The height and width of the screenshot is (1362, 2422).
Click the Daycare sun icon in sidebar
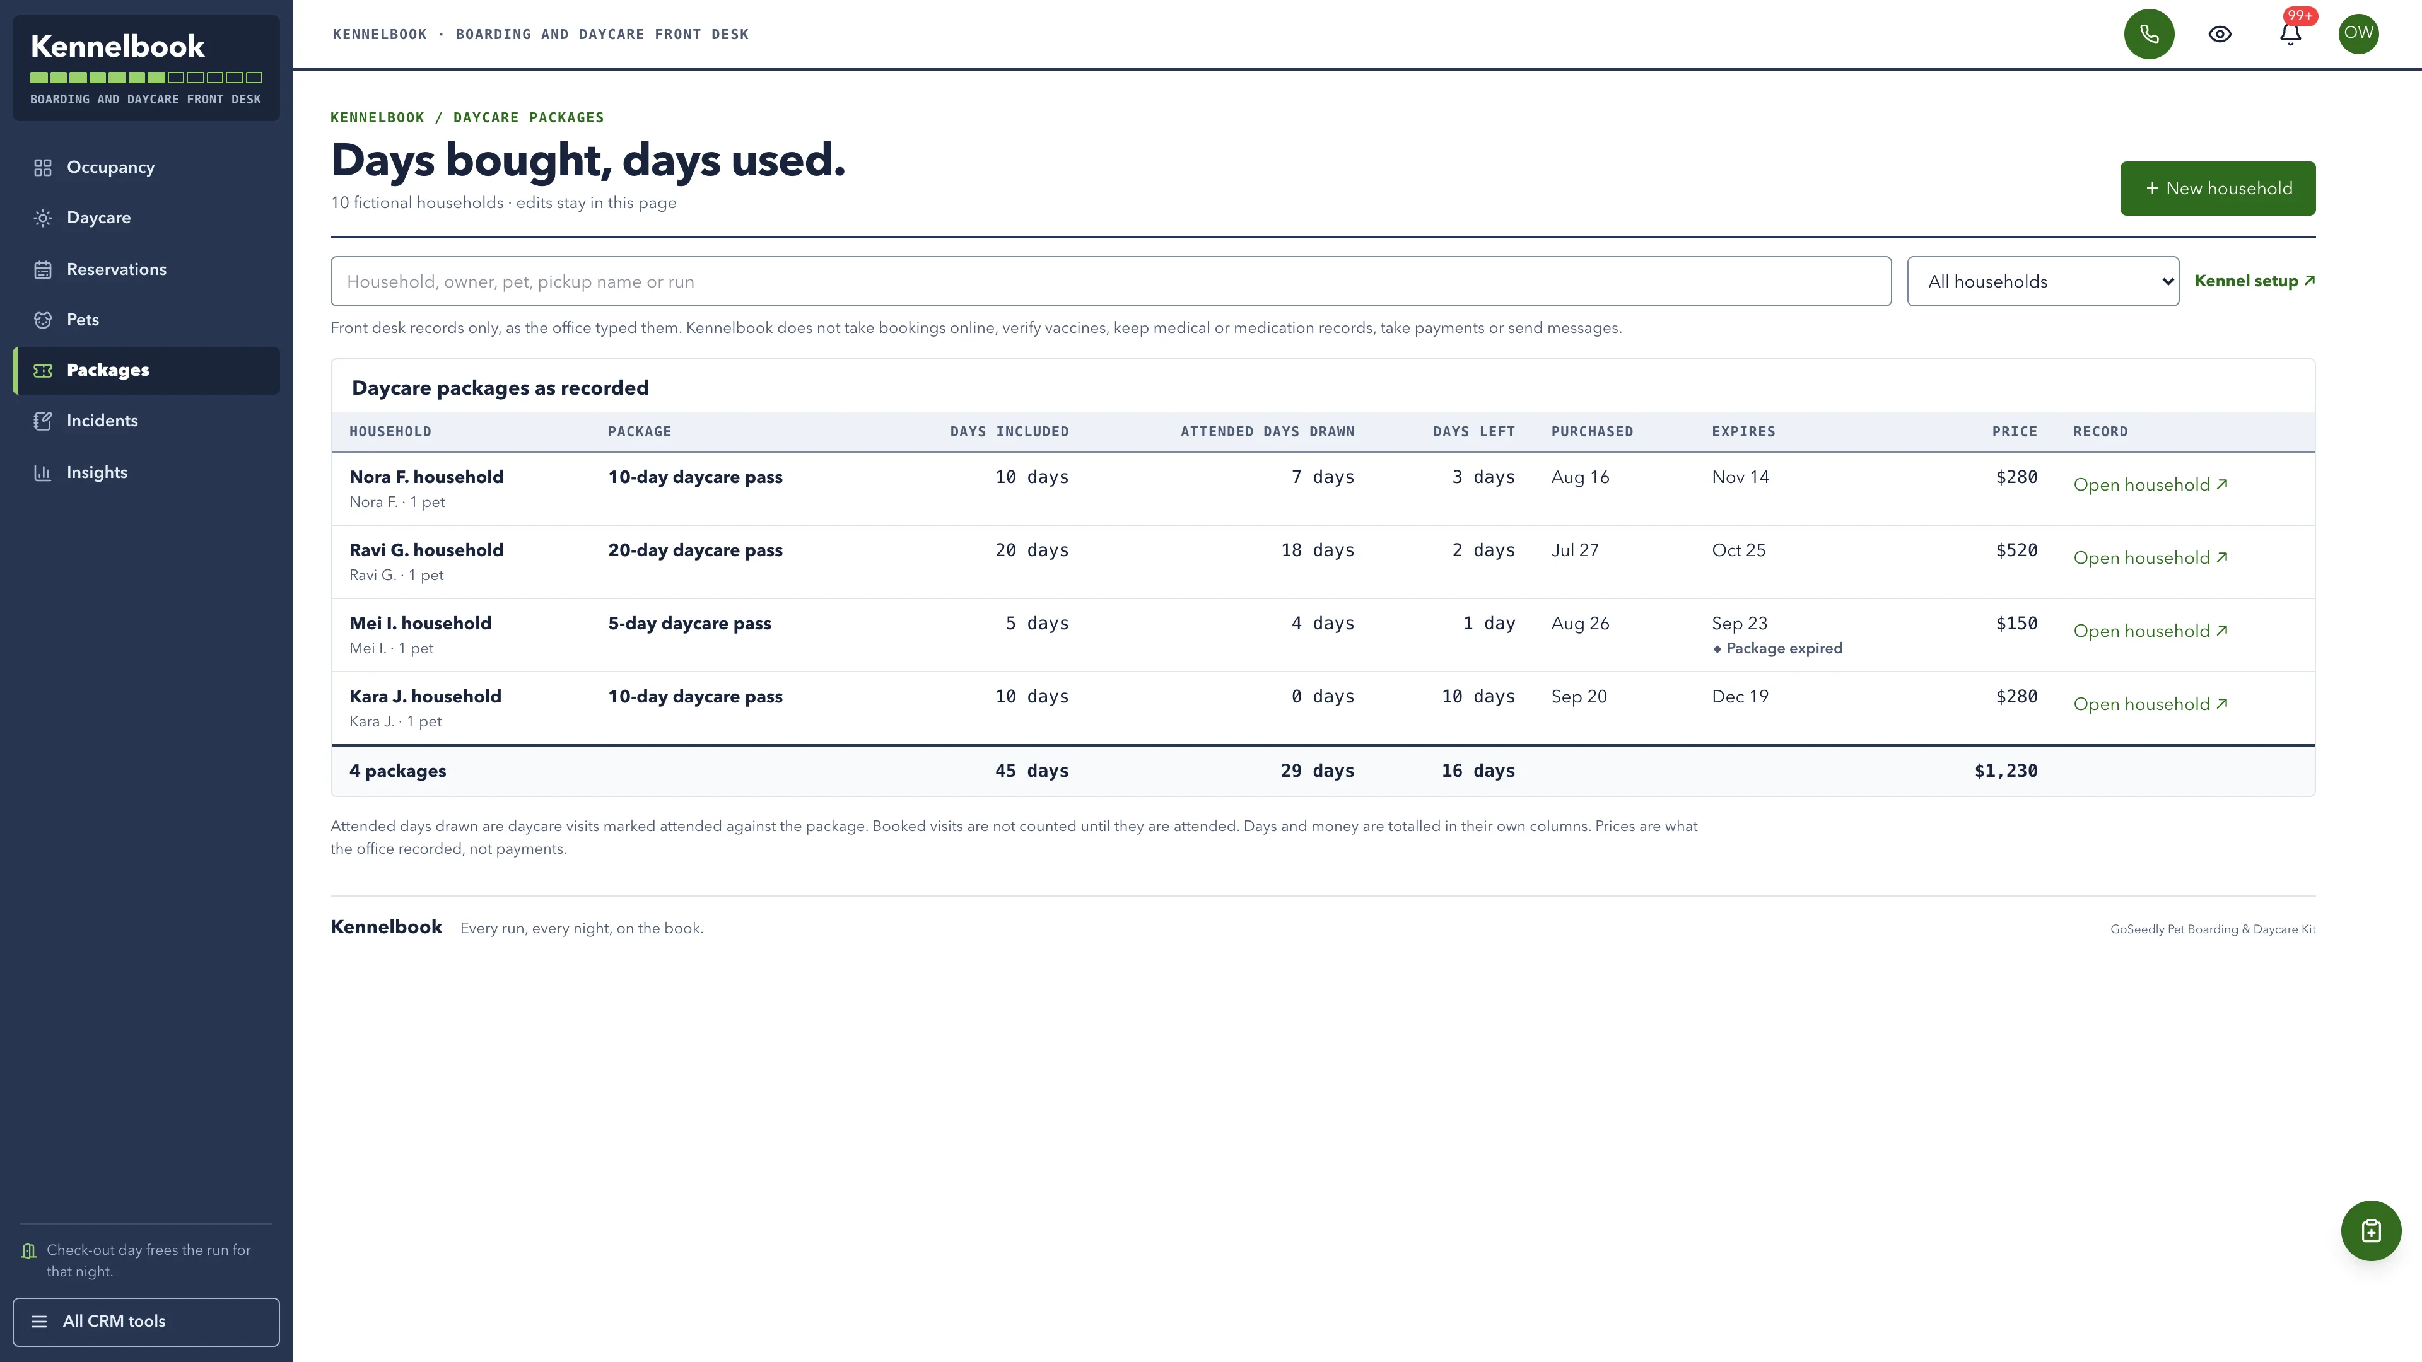point(42,218)
